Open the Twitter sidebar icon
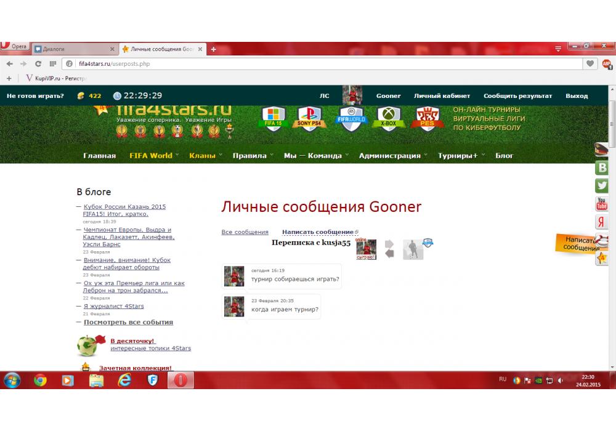This screenshot has width=616, height=431. [601, 185]
